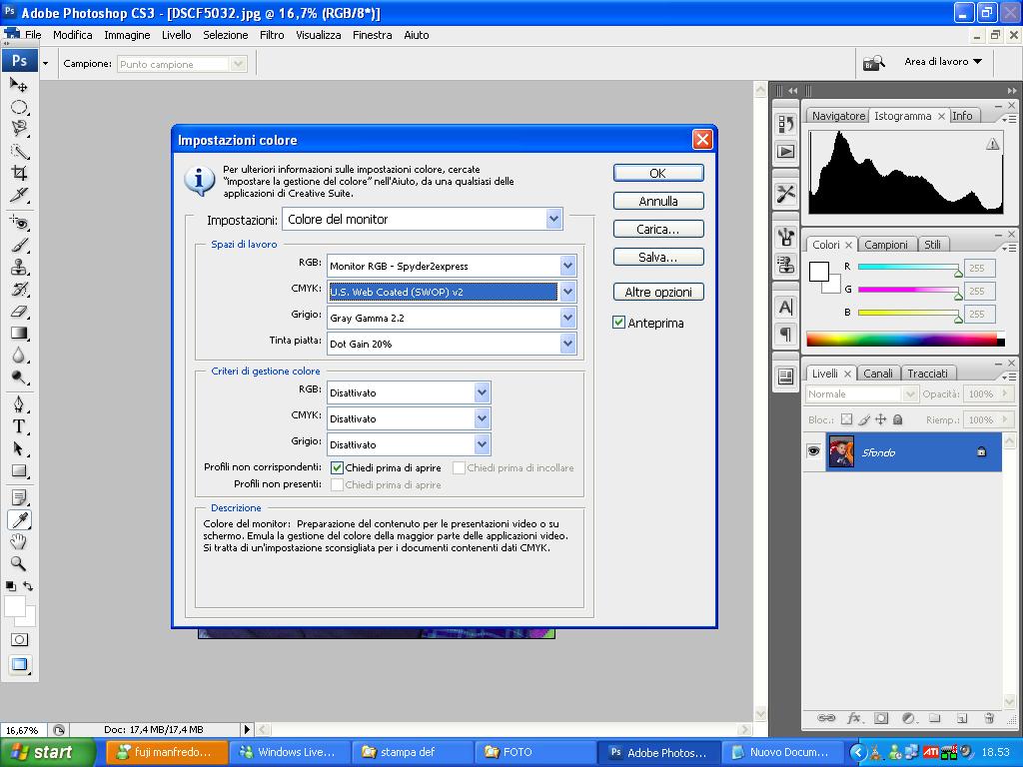Click the R color slider
The width and height of the screenshot is (1023, 767).
(x=908, y=267)
